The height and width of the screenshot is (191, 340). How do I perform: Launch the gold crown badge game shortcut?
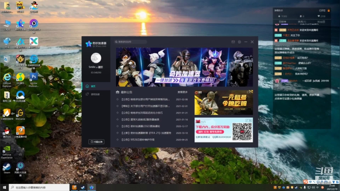[20, 62]
